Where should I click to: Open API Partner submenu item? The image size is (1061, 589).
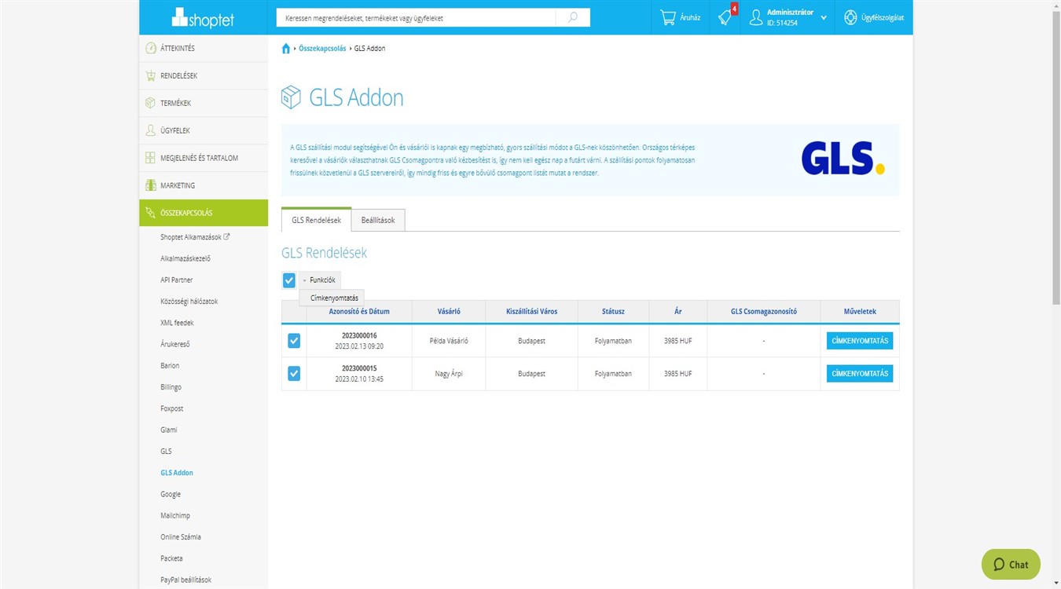coord(177,280)
